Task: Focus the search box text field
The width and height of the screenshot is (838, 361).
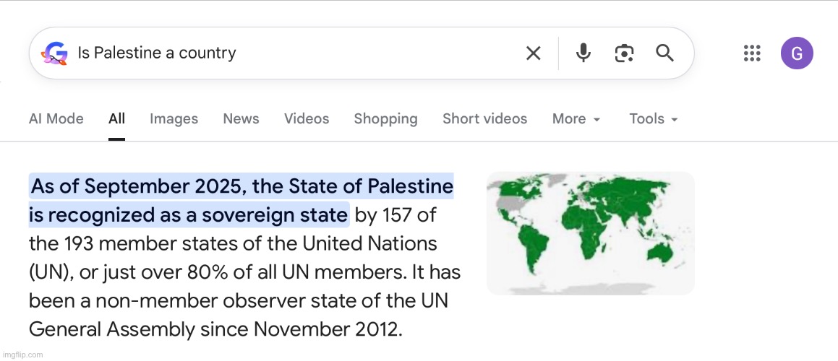Action: (289, 53)
